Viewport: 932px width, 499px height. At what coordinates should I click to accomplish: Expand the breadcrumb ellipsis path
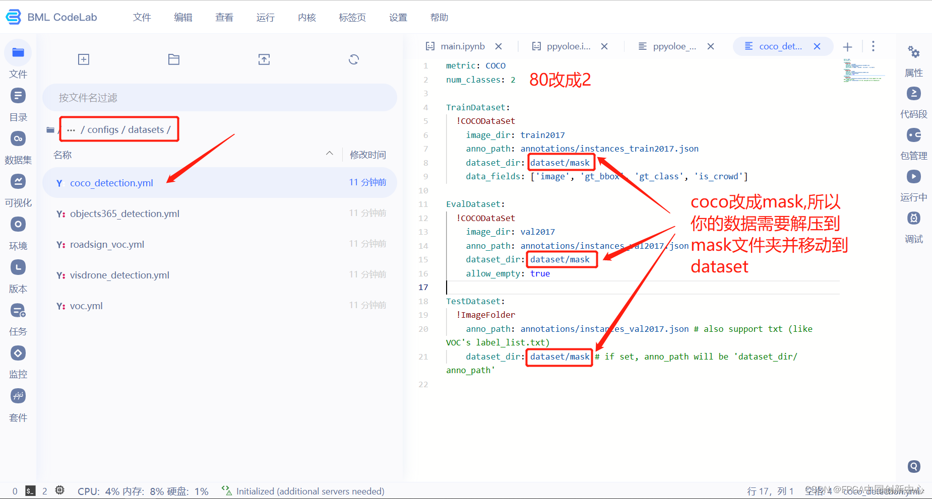pos(71,130)
